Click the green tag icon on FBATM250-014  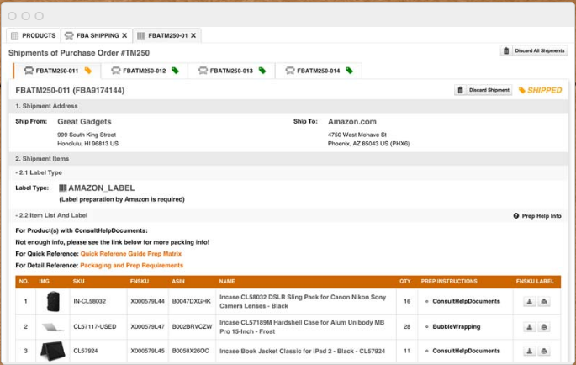point(349,71)
